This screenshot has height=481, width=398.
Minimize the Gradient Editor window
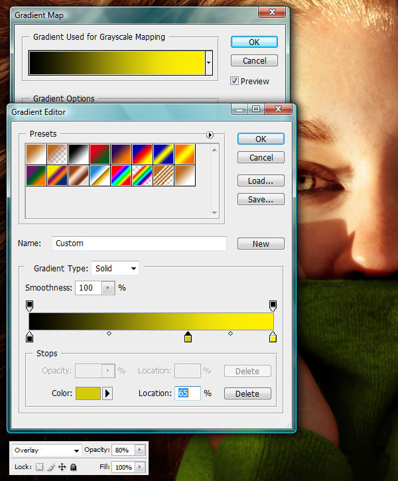[240, 109]
